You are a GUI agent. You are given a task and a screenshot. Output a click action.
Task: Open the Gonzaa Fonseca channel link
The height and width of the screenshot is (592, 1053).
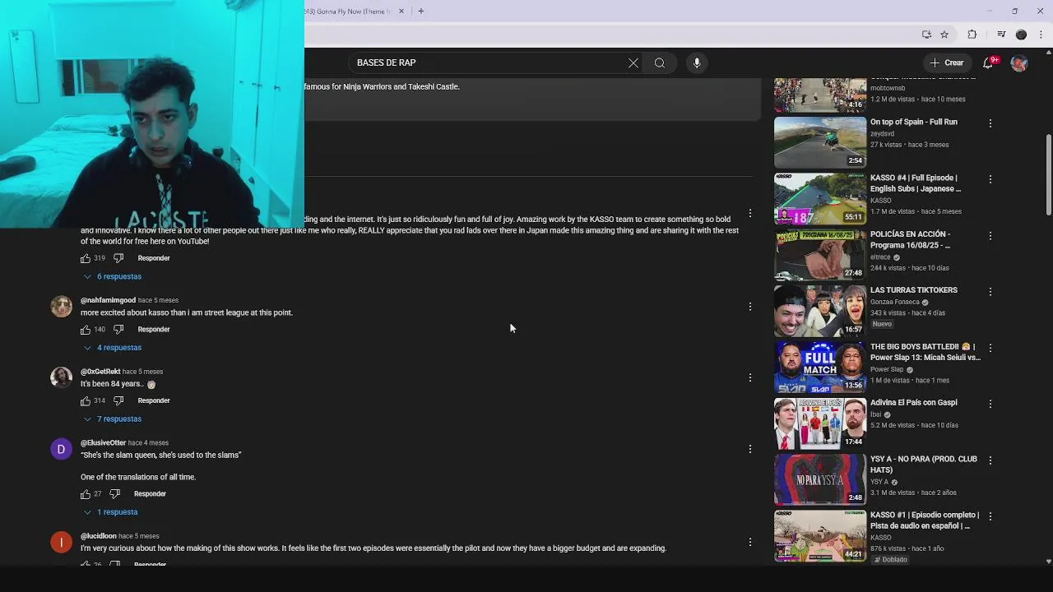[895, 302]
